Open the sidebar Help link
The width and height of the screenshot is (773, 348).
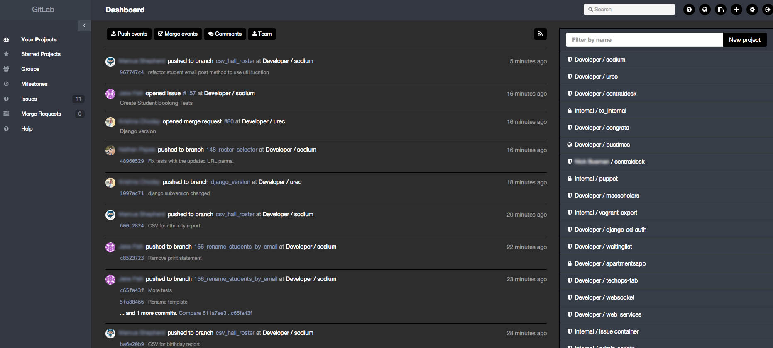pyautogui.click(x=27, y=129)
